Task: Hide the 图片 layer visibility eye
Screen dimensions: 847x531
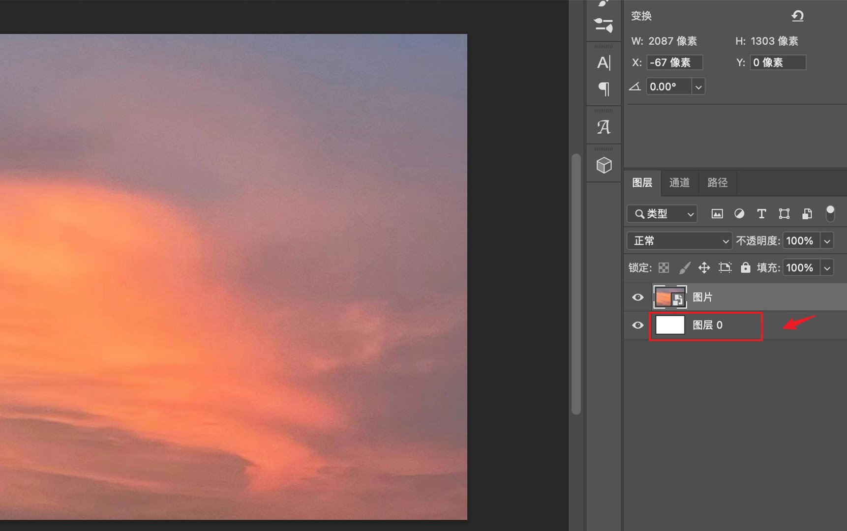Action: [637, 297]
